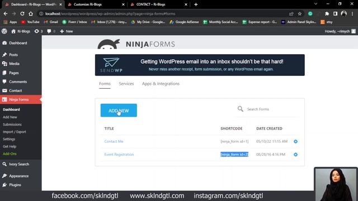Sort by TITLE column header
The image size is (358, 201).
[x=109, y=128]
